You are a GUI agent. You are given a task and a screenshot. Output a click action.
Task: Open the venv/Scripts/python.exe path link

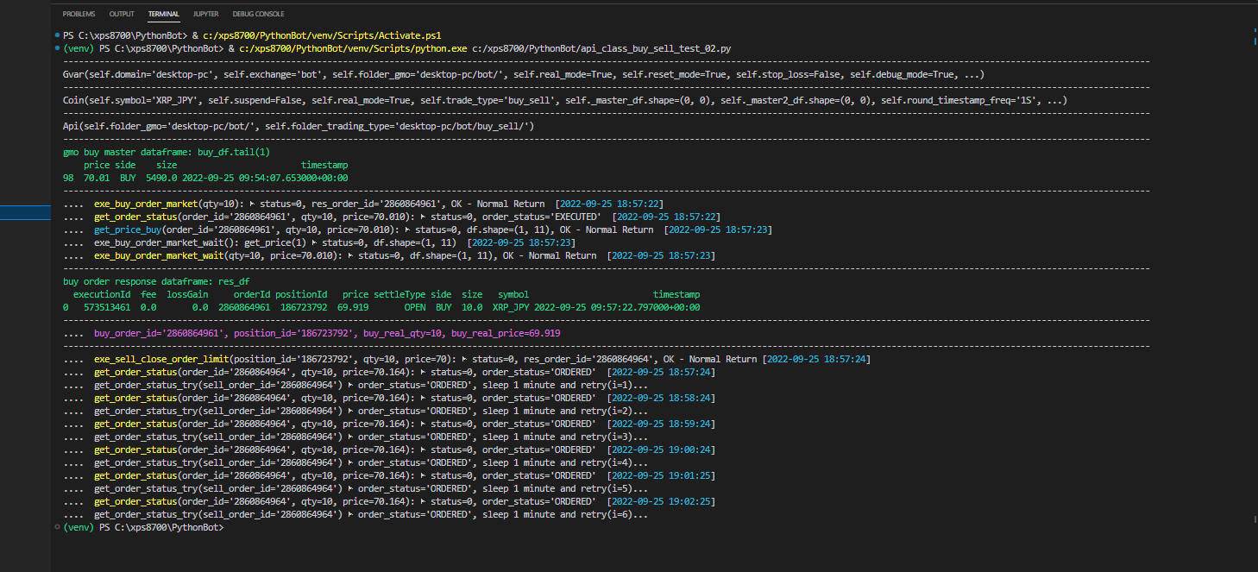click(x=354, y=48)
